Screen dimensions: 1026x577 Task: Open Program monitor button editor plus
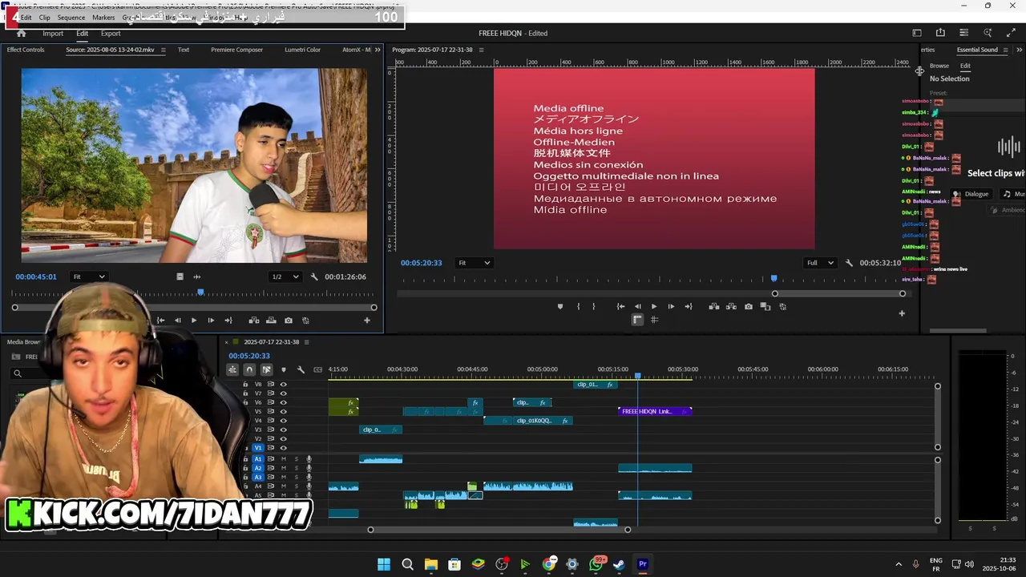[x=902, y=313]
